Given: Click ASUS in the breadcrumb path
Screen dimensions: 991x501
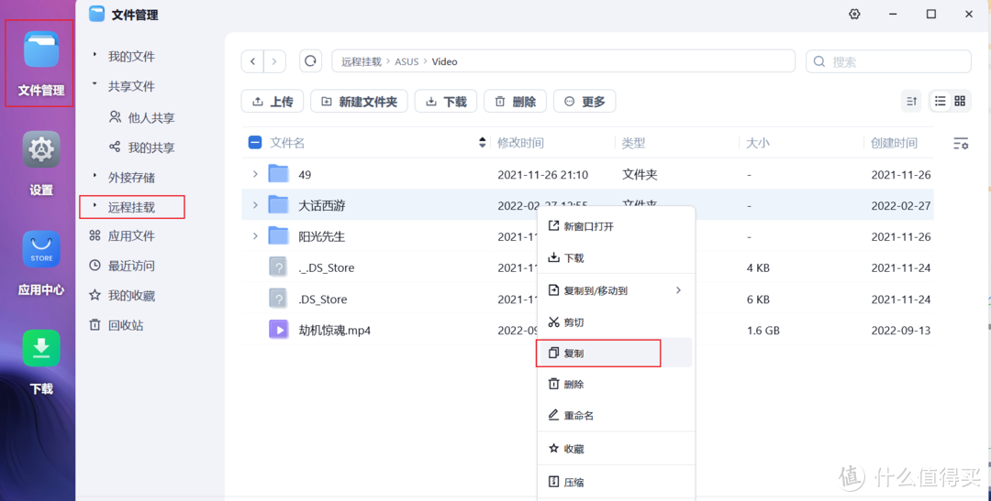Looking at the screenshot, I should pyautogui.click(x=407, y=62).
